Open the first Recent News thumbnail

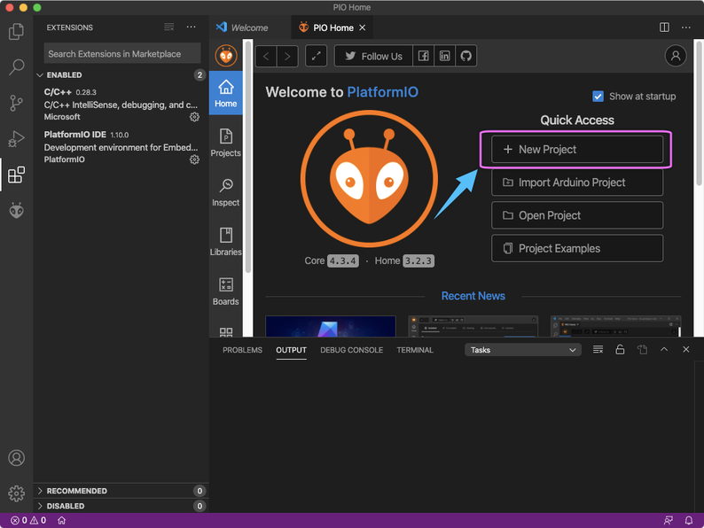point(330,325)
